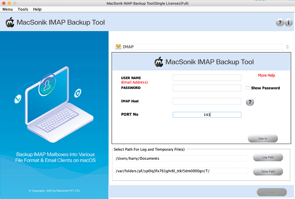Enable the Show Password checkbox

[248, 88]
